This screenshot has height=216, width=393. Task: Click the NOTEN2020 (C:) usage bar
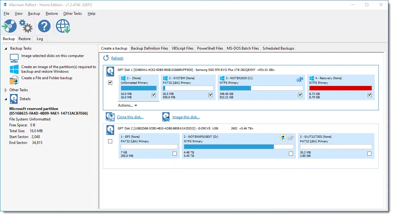pos(261,88)
